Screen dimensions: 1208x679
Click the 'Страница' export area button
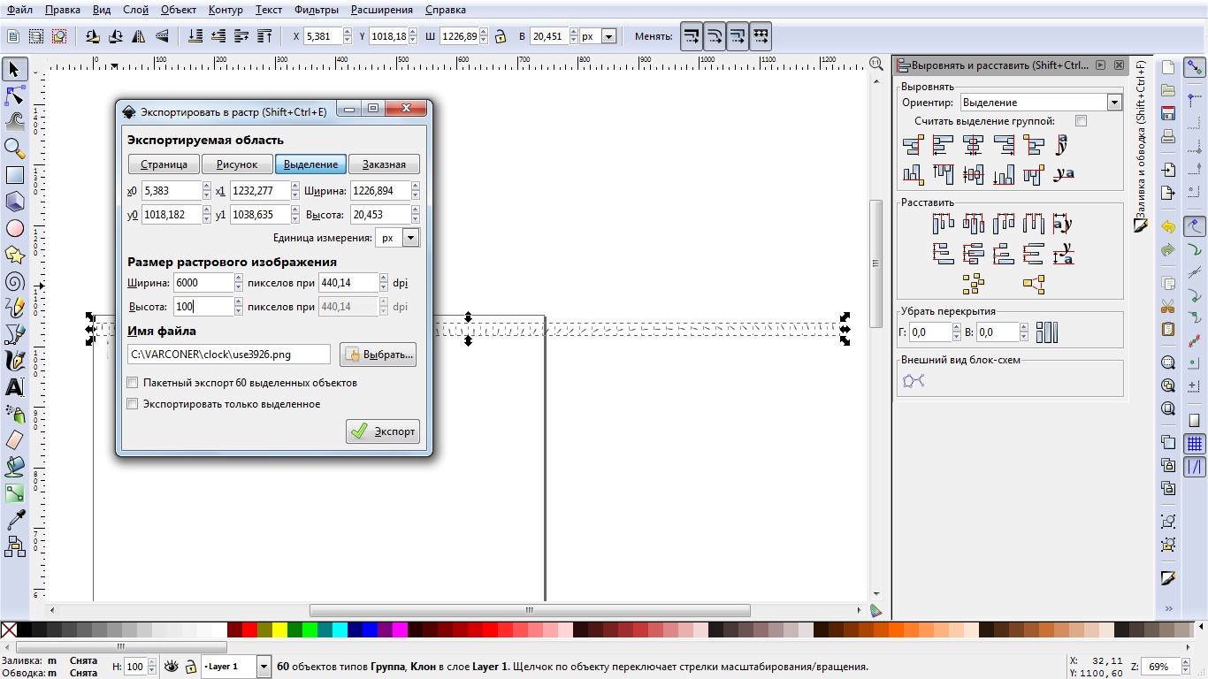[x=164, y=164]
